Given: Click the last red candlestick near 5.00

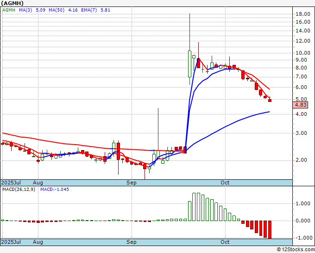Looking at the screenshot, I should pyautogui.click(x=270, y=100).
